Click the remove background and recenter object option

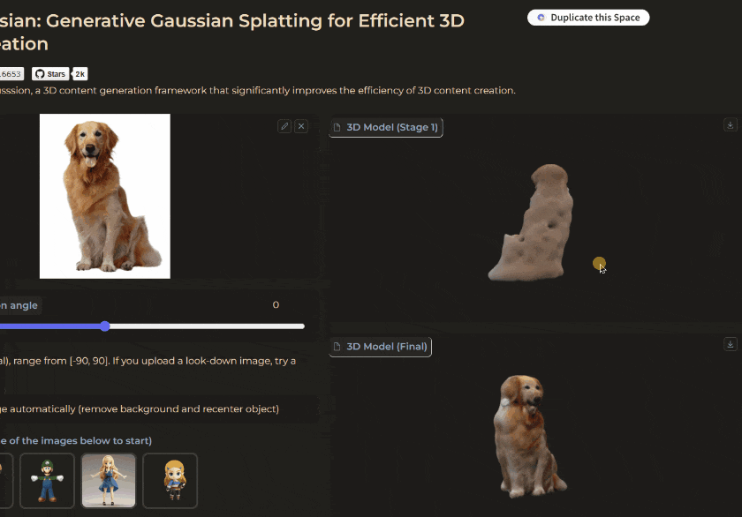coord(140,408)
